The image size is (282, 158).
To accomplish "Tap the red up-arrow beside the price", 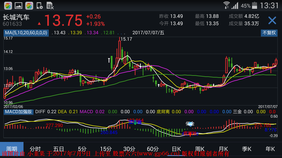I will (x=39, y=23).
